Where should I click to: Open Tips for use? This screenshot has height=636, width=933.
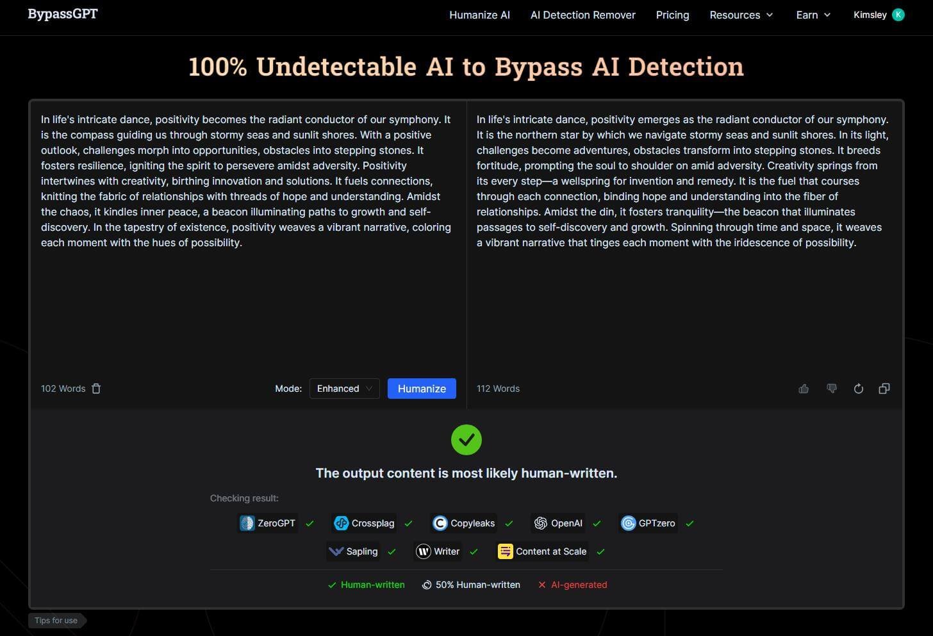pos(56,620)
